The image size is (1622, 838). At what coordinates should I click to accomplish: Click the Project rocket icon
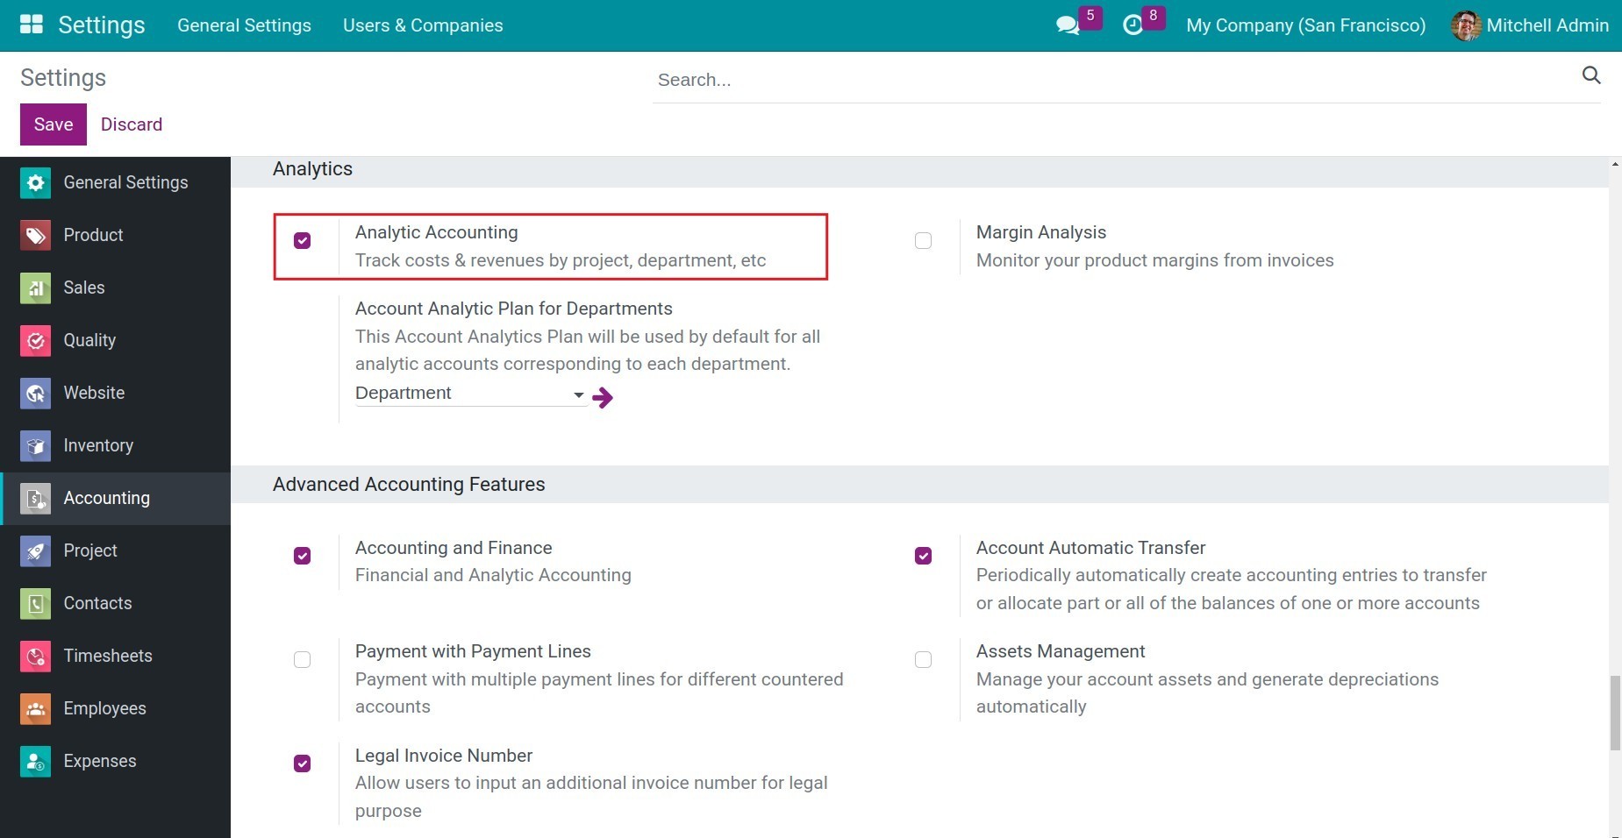coord(35,550)
